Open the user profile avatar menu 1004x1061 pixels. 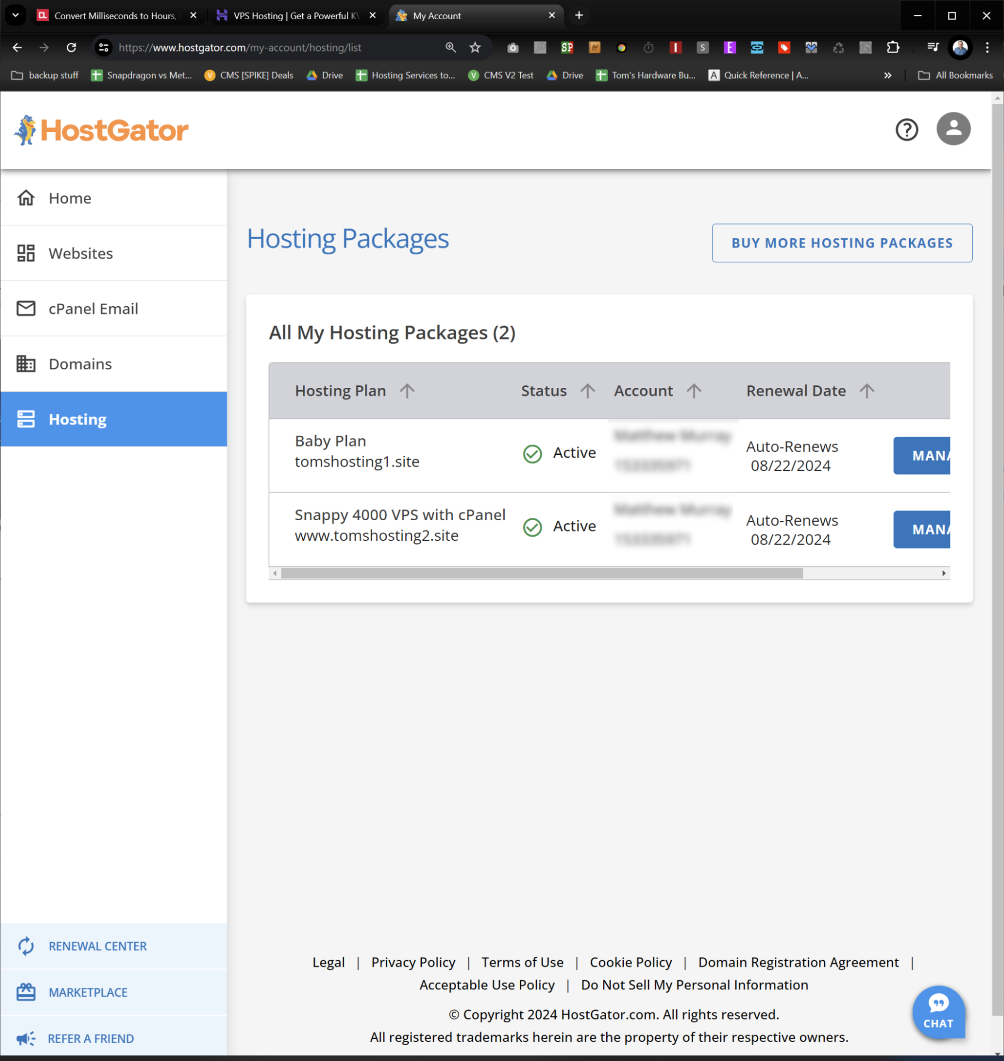pyautogui.click(x=953, y=128)
